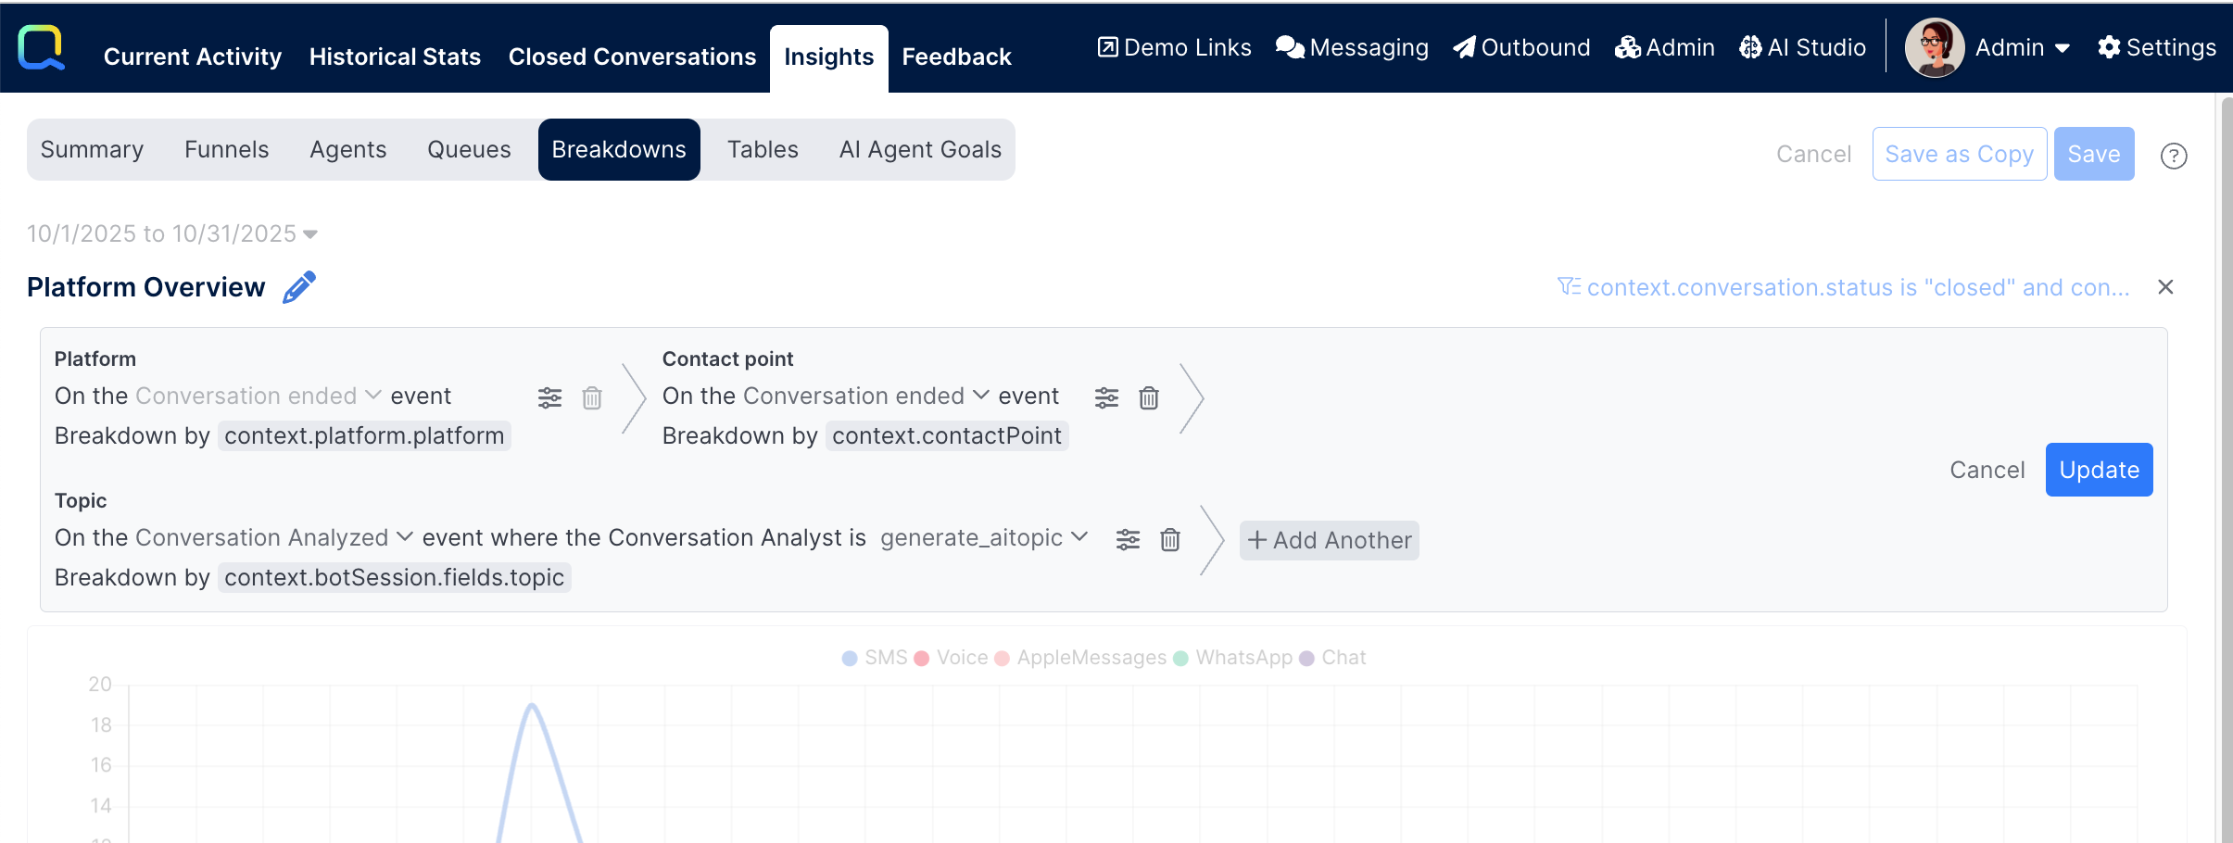Edit the context.platform.platform field
2233x843 pixels.
[x=364, y=435]
